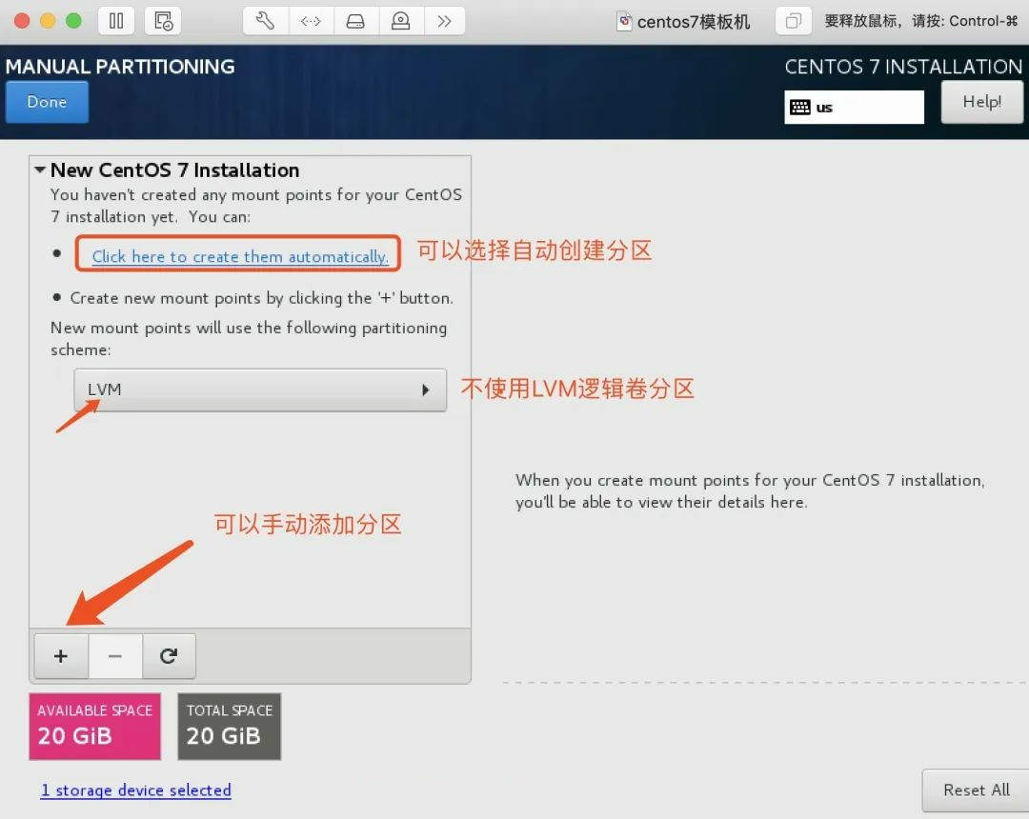The image size is (1029, 819).
Task: Click the mount point details placeholder text
Action: point(750,491)
